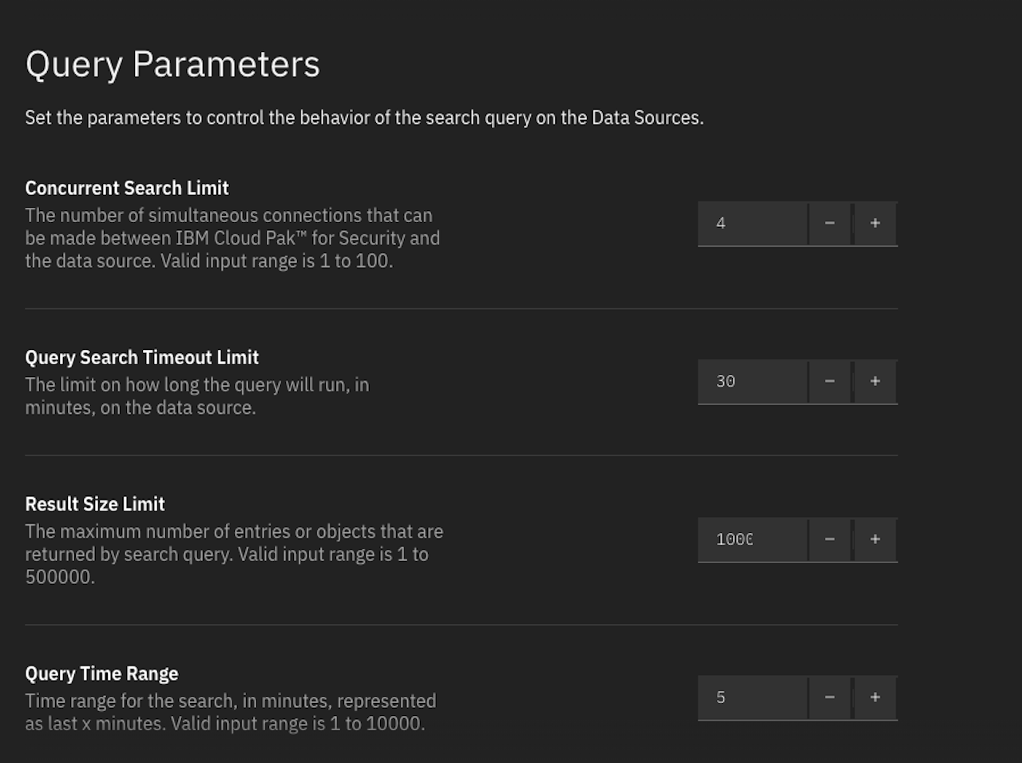Click plus for Query Search Timeout Limit

point(875,382)
